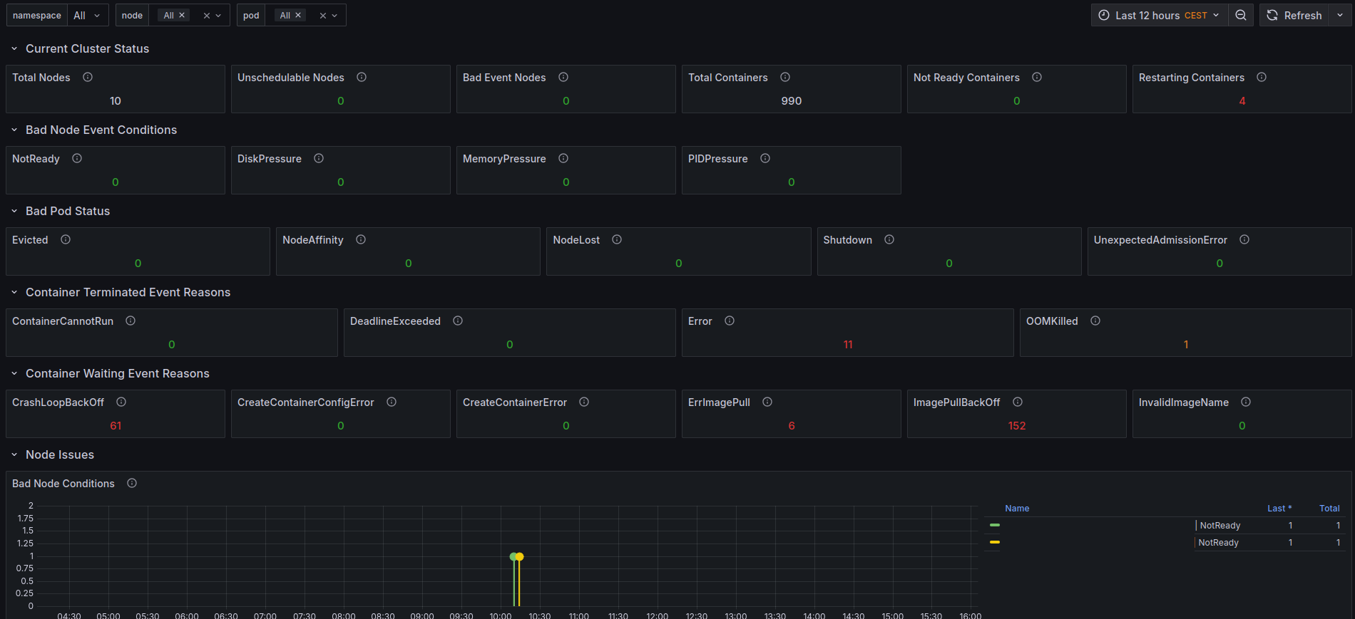The width and height of the screenshot is (1355, 619).
Task: Toggle the yellow NotReady legend series
Action: [x=1218, y=543]
